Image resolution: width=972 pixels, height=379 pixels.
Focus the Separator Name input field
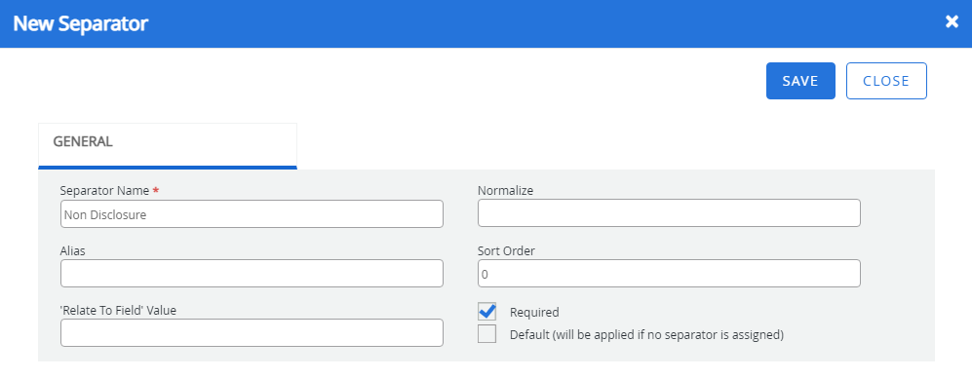[x=252, y=214]
